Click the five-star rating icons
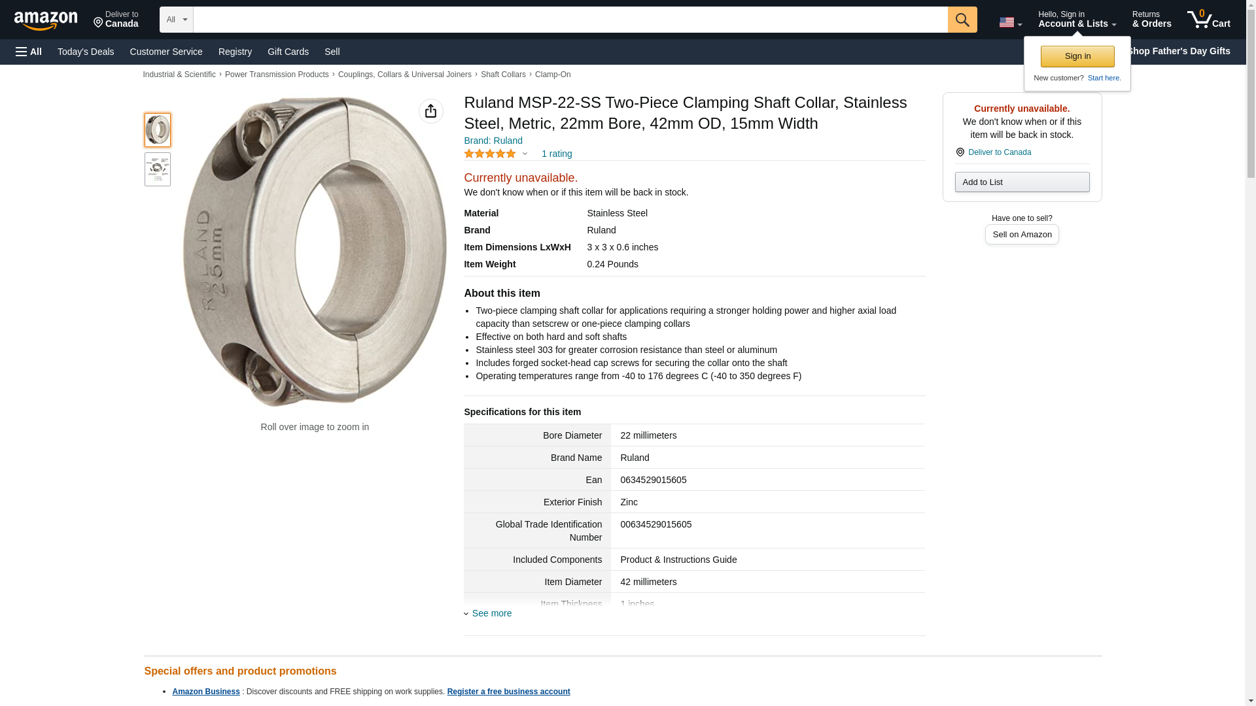 click(489, 154)
